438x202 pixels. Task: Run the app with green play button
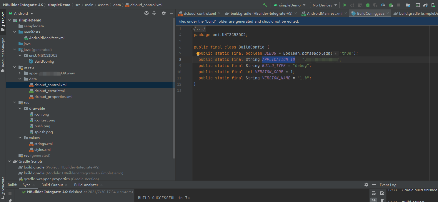pyautogui.click(x=345, y=5)
